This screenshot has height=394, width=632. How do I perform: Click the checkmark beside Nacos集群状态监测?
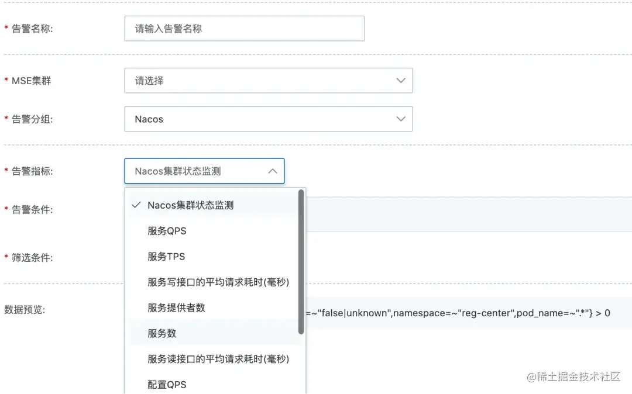(136, 205)
